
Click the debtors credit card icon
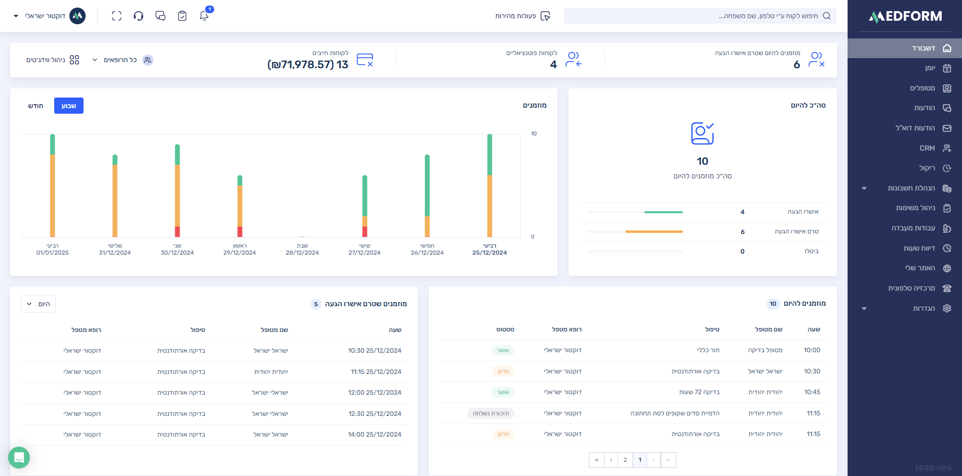(365, 60)
